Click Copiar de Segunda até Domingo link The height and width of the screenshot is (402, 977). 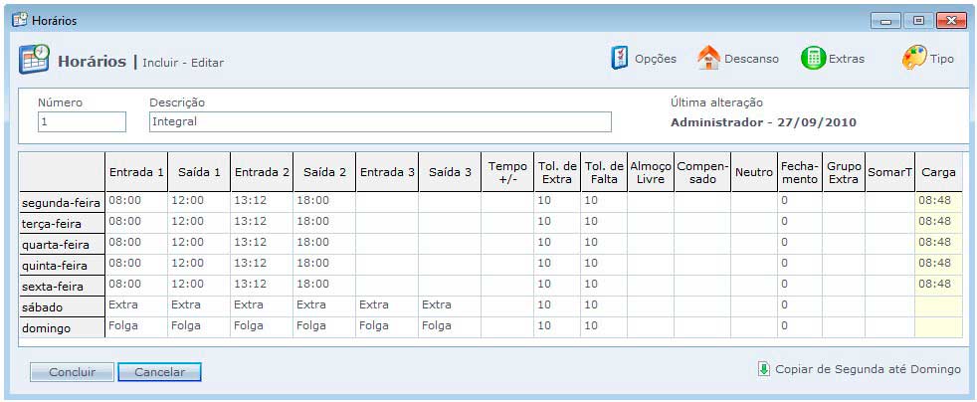coord(868,369)
